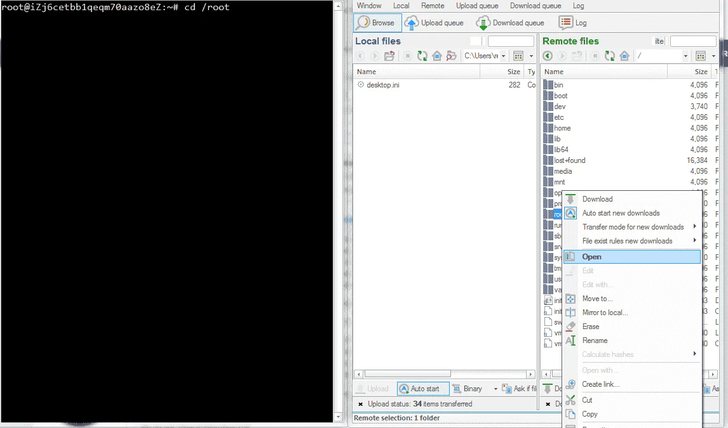Viewport: 728px width, 428px height.
Task: Choose Cut in context menu
Action: coord(631,400)
